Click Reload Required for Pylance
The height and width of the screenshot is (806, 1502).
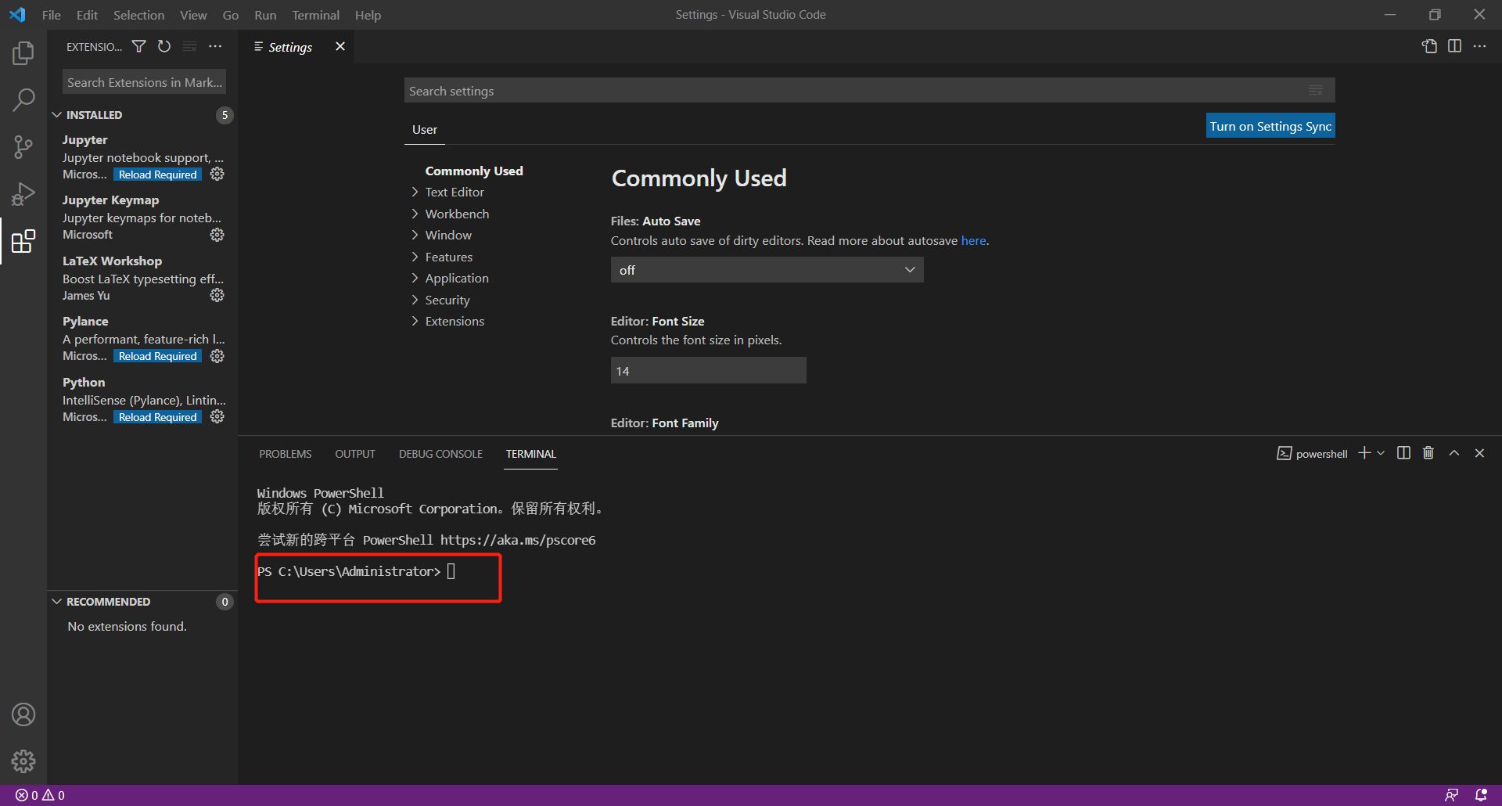point(158,356)
